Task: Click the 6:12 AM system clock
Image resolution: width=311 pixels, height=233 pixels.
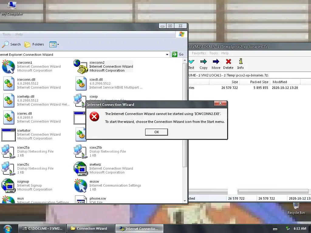Action: click(300, 228)
